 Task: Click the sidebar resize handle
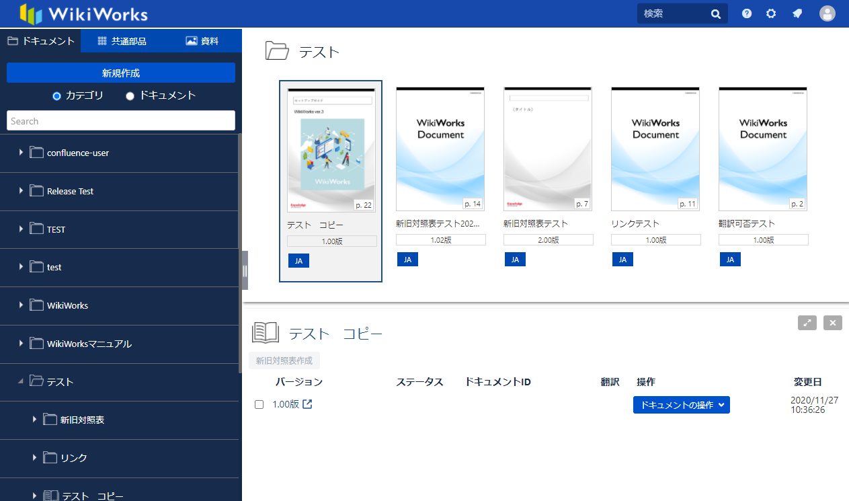(x=245, y=270)
